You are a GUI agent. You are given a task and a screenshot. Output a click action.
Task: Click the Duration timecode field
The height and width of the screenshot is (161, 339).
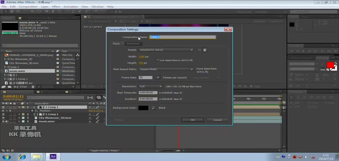coord(148,99)
